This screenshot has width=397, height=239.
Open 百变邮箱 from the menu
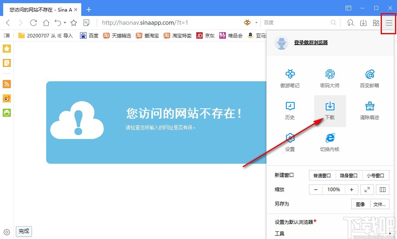pyautogui.click(x=370, y=79)
